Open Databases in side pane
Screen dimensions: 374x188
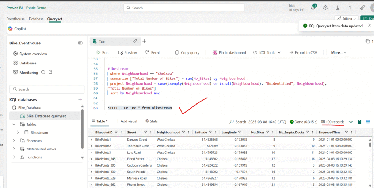click(25, 63)
